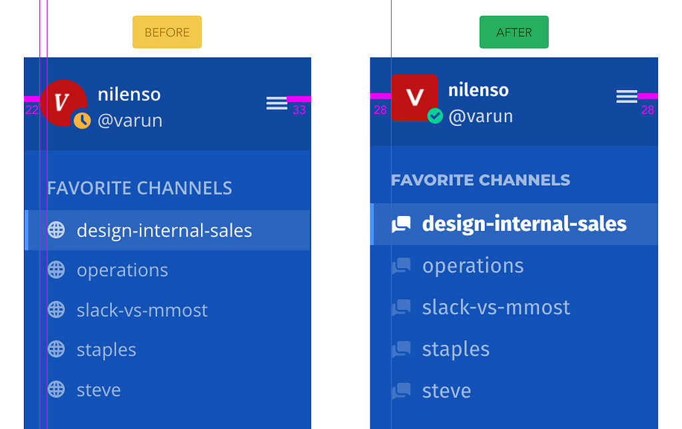Click globe icon beside design-internal-sales

tap(57, 230)
